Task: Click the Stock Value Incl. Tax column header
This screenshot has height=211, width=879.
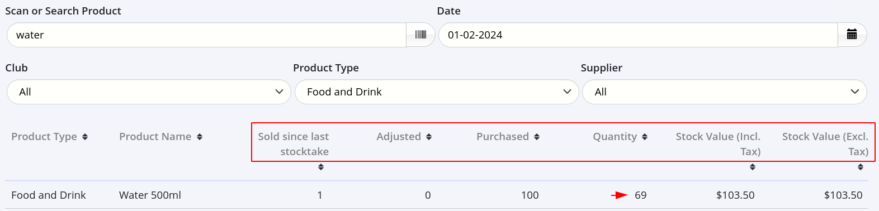Action: point(718,144)
